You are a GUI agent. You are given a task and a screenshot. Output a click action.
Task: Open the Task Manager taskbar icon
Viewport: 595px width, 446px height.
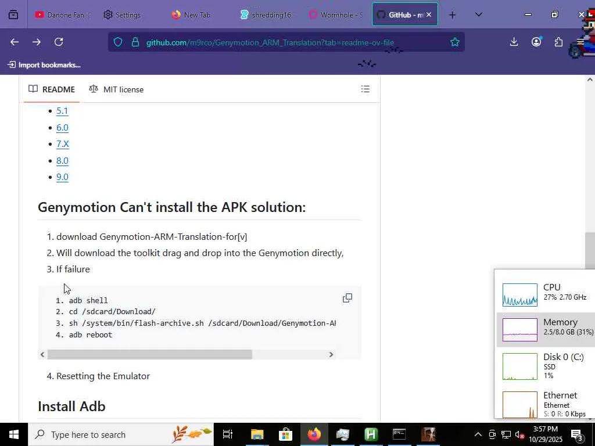(x=342, y=434)
